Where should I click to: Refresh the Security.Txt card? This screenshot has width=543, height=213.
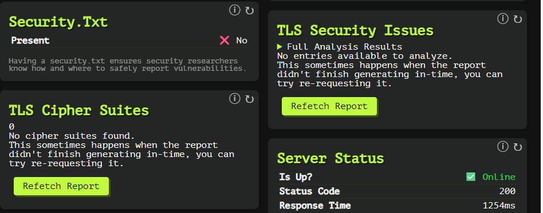249,11
